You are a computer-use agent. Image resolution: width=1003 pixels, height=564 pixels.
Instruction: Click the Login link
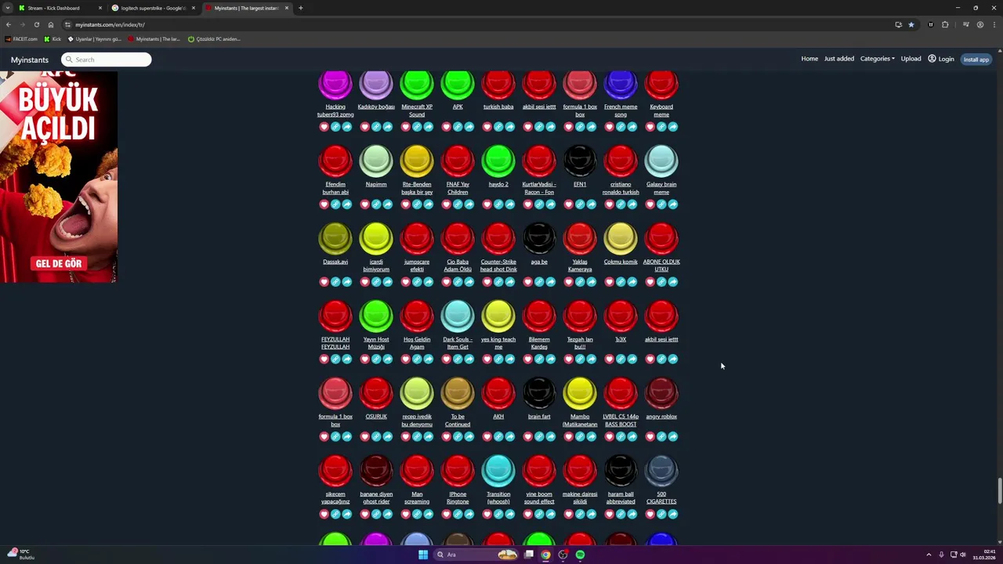click(941, 59)
